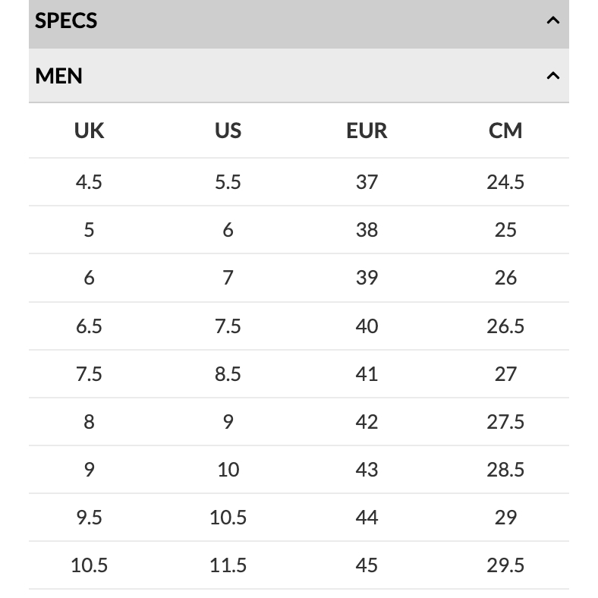Click the 28.5 CM cell
598x598 pixels.
(505, 470)
